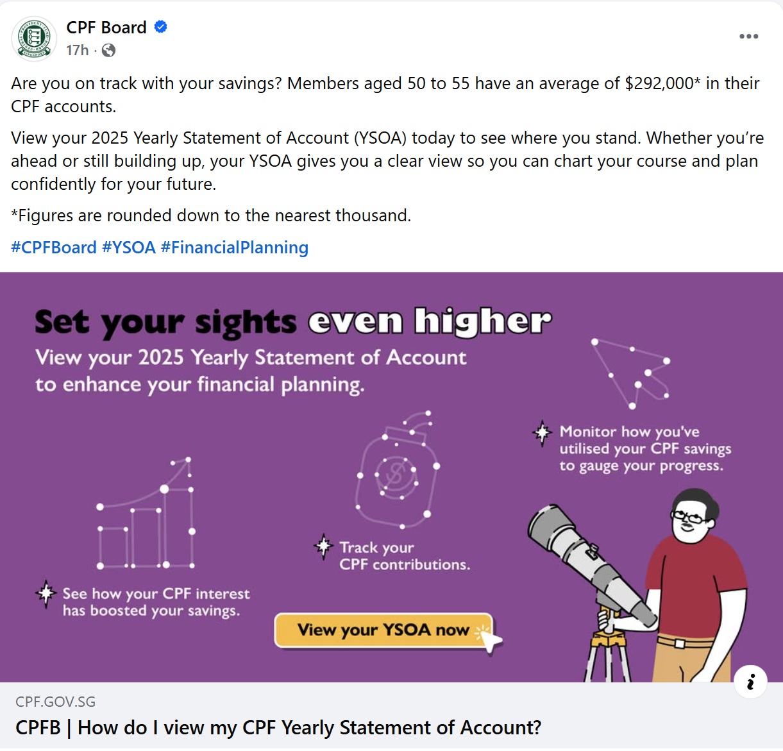The height and width of the screenshot is (751, 783).
Task: Open the CPF Board profile picture
Action: pos(35,38)
